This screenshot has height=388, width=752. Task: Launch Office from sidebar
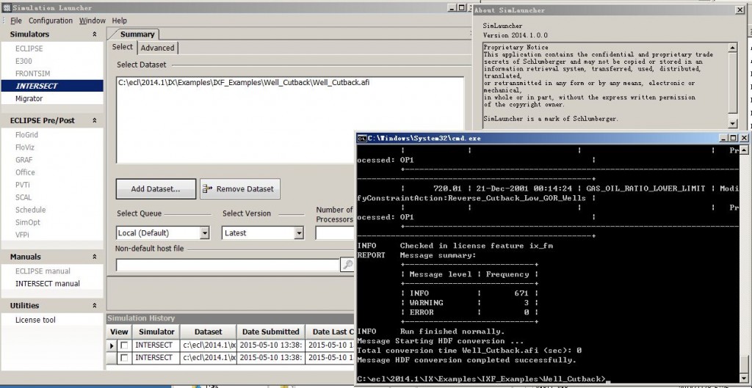tap(25, 172)
